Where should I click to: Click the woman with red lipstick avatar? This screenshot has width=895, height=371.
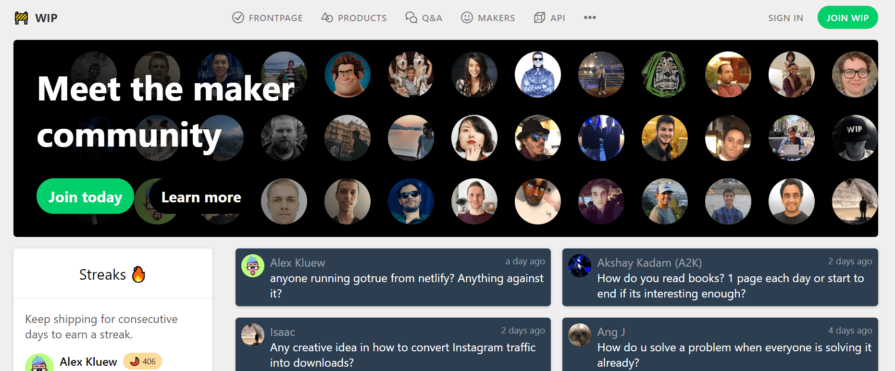(x=474, y=138)
